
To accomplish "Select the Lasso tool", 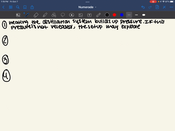I will click(x=63, y=15).
